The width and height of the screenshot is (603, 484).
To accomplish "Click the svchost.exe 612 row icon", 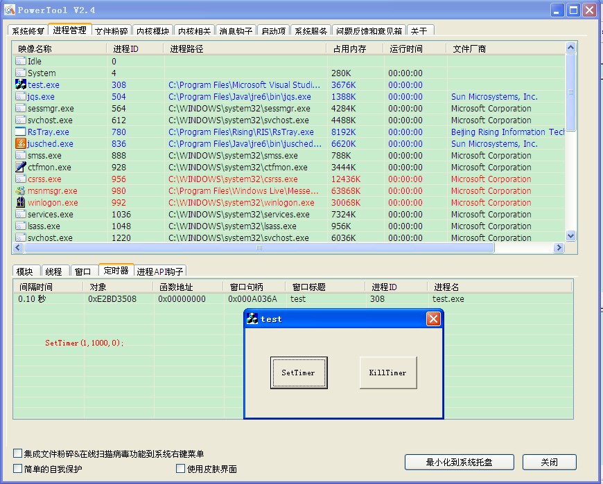I will [x=20, y=120].
